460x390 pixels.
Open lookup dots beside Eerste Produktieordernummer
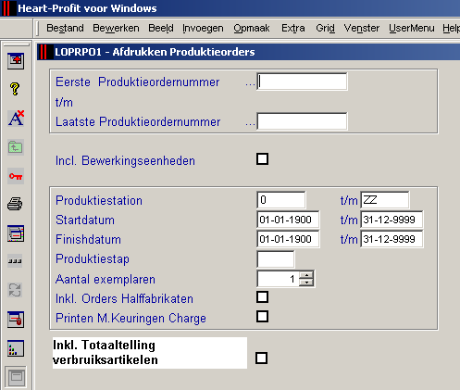tap(250, 84)
